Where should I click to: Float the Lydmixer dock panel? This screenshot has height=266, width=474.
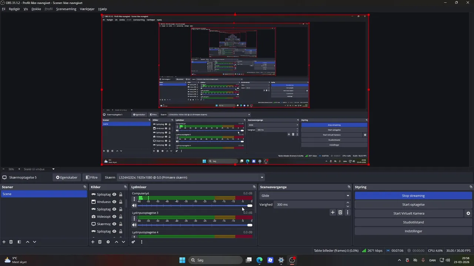pos(254,187)
